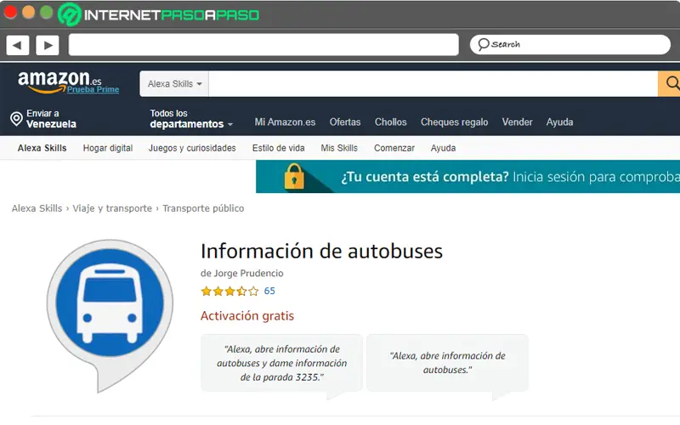
Task: Select the Alexa Skills tab in subnavigation
Action: coord(42,148)
